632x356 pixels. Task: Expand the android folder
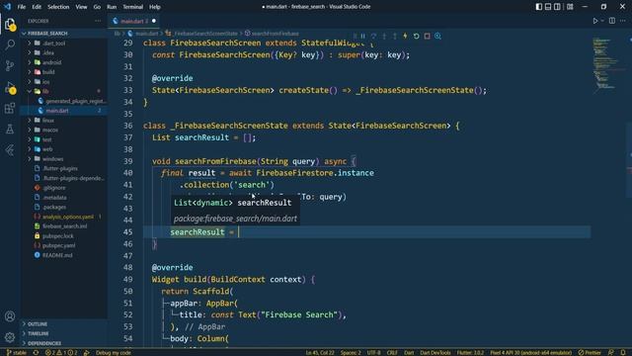pos(64,62)
